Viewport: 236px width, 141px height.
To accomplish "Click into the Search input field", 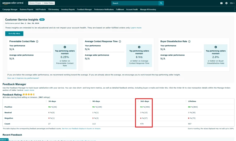I will point(135,3).
